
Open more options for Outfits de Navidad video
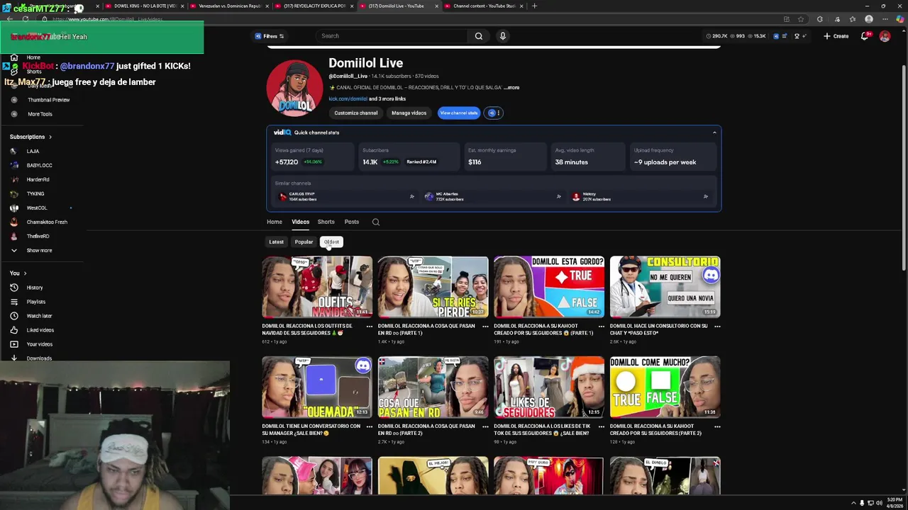(369, 327)
